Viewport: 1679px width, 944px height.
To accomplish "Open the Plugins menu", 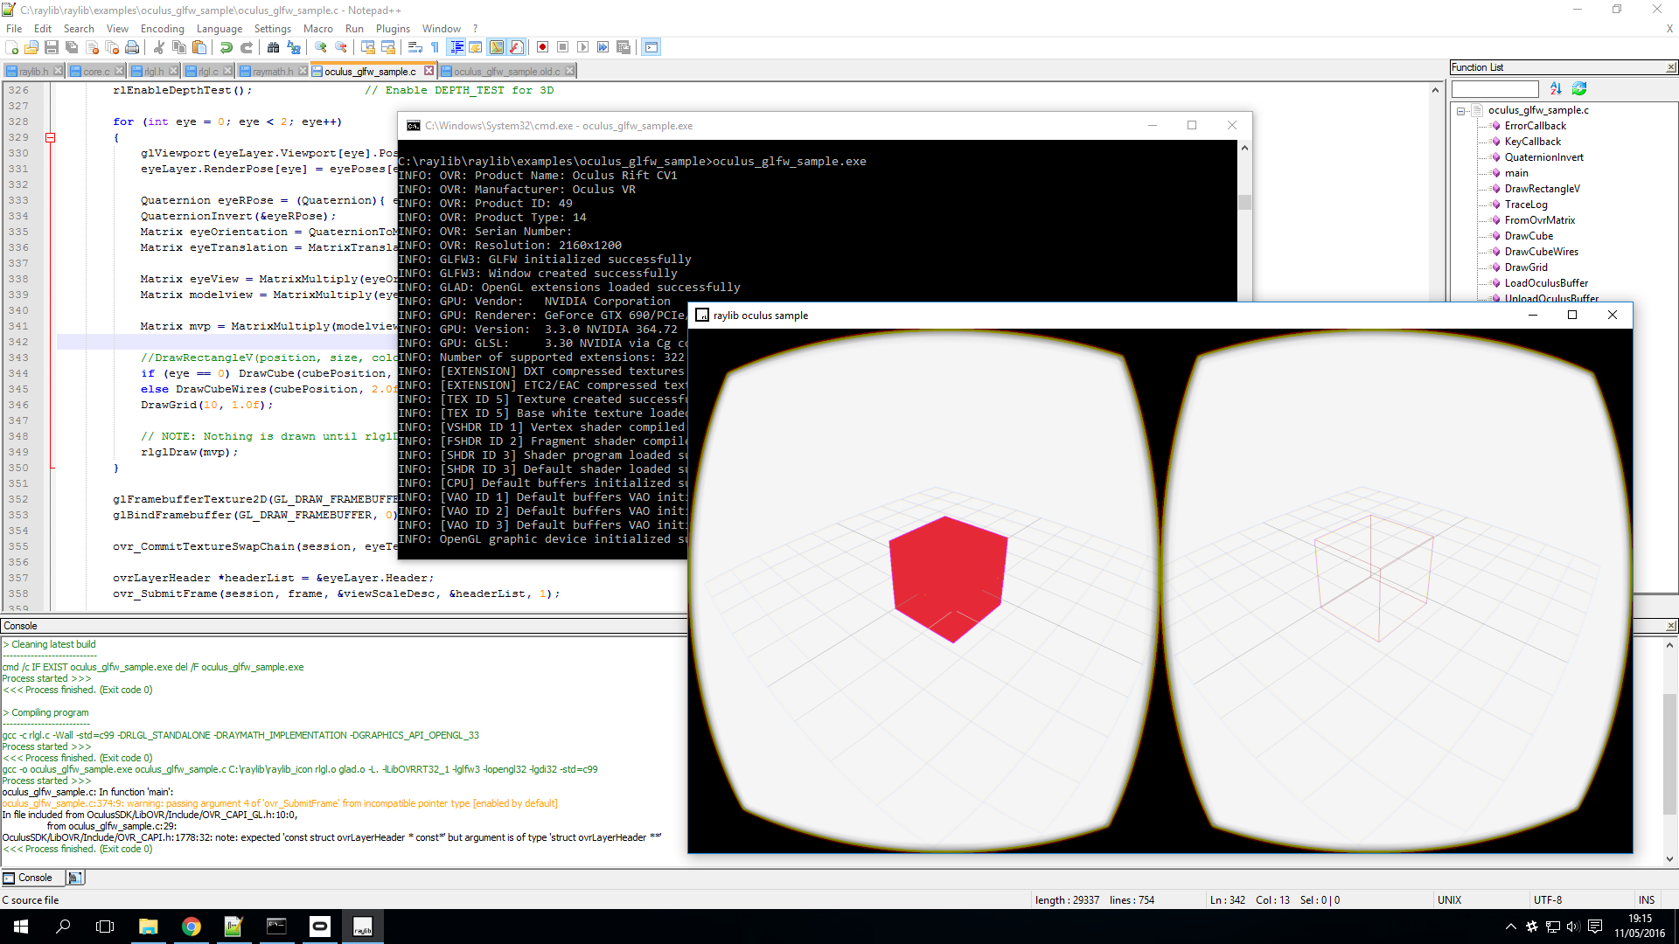I will pyautogui.click(x=393, y=29).
